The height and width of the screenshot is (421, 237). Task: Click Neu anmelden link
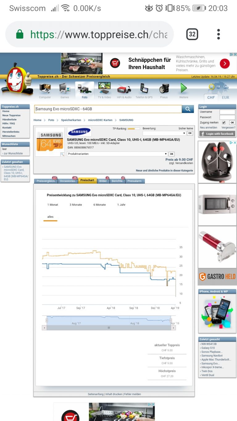[209, 127]
